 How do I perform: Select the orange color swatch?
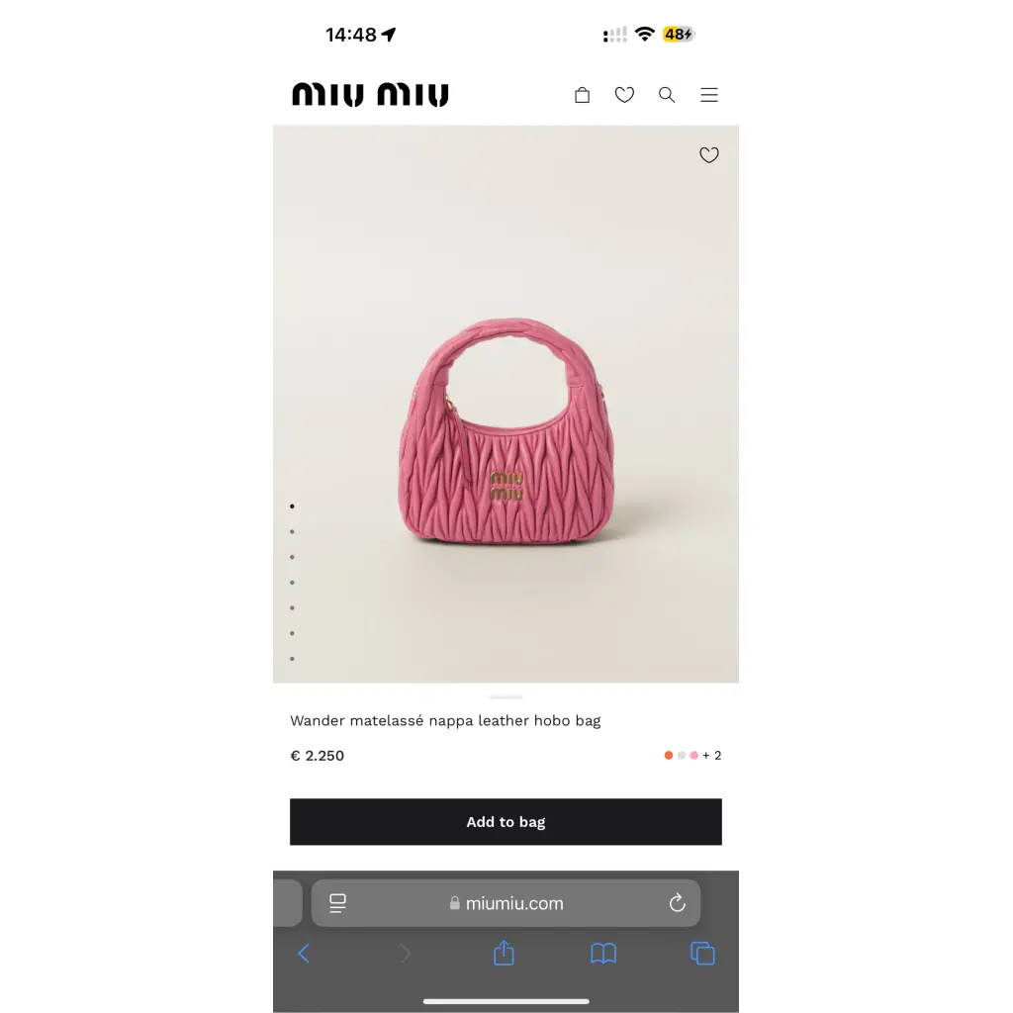click(x=669, y=755)
